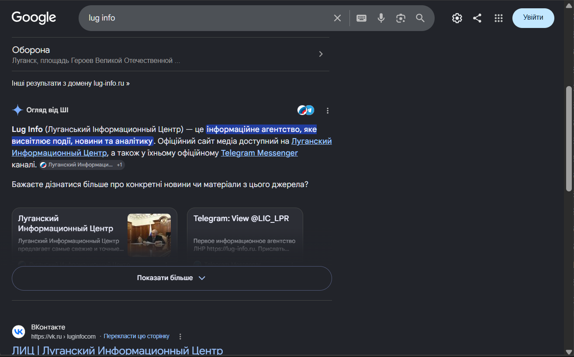Click the magnifier search button
This screenshot has width=574, height=357.
point(420,18)
